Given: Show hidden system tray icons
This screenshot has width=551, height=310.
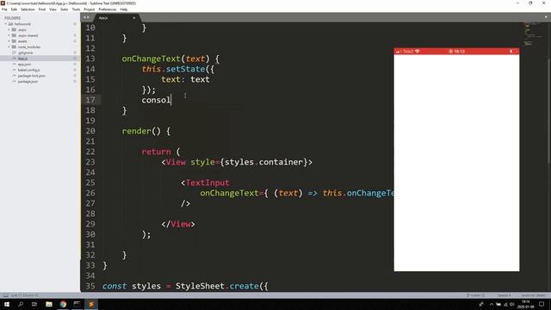Looking at the screenshot, I should tap(492, 304).
